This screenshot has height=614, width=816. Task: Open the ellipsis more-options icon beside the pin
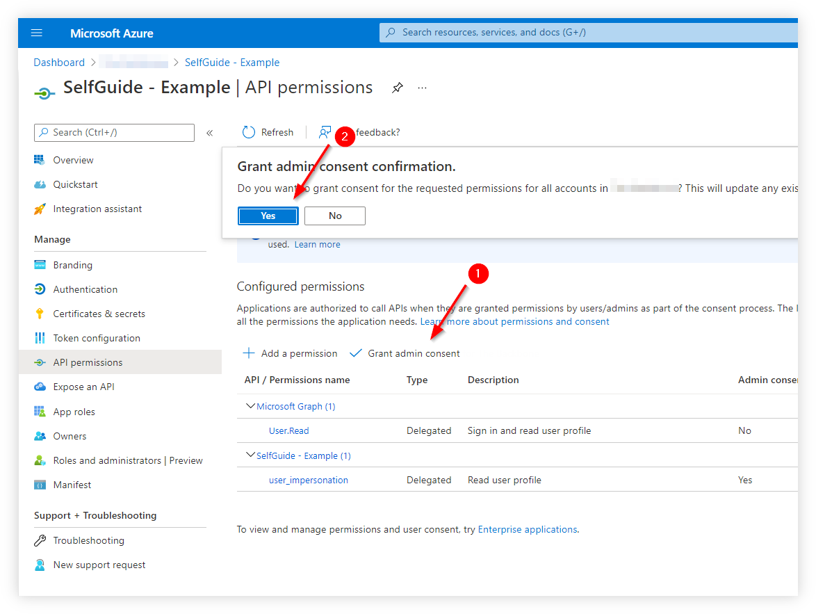422,88
